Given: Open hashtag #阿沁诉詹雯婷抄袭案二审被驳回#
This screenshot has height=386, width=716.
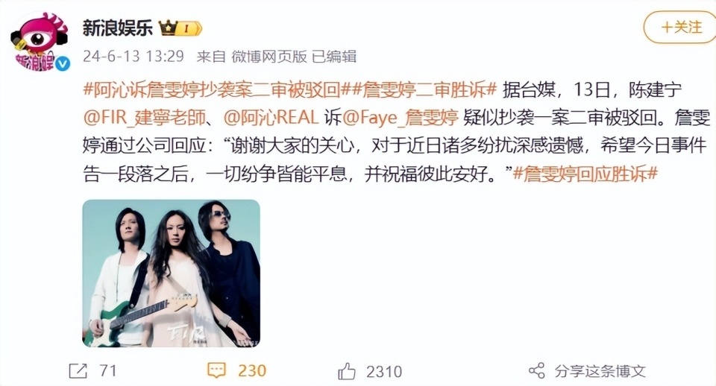Looking at the screenshot, I should point(212,89).
